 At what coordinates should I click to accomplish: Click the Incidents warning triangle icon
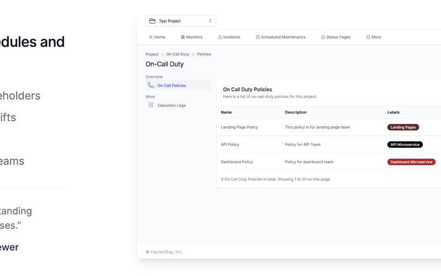[x=220, y=37]
